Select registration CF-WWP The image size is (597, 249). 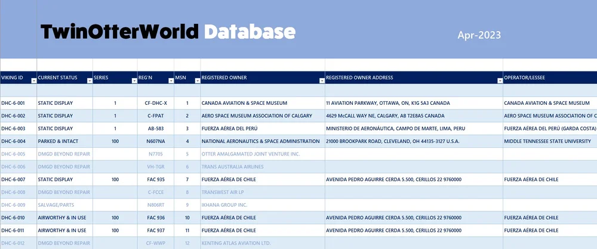point(156,243)
